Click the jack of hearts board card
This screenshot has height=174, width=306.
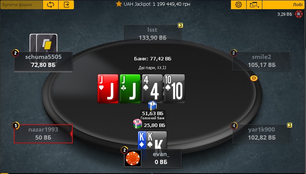[108, 89]
